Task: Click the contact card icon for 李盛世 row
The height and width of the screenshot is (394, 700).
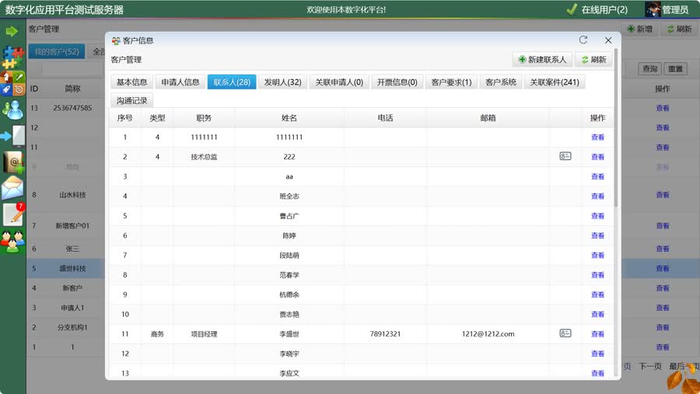Action: (x=565, y=333)
